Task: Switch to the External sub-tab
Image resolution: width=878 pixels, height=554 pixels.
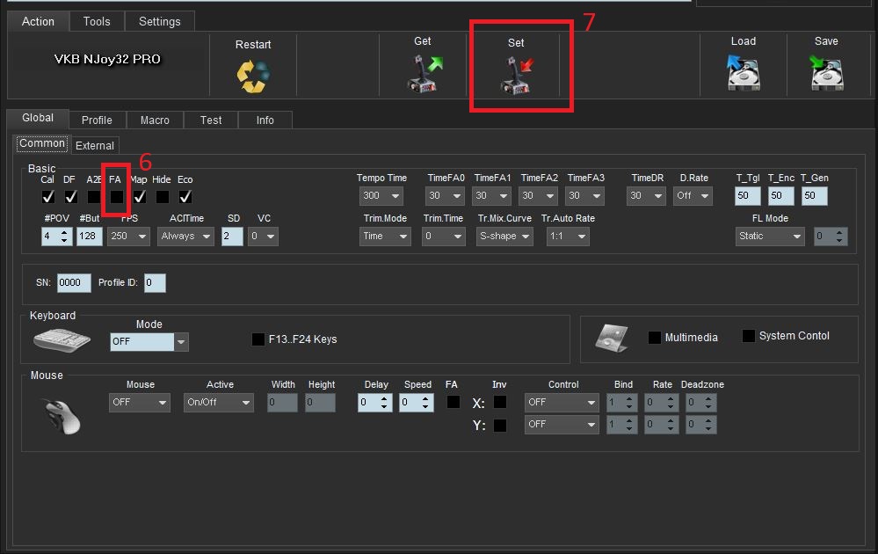Action: (x=95, y=145)
